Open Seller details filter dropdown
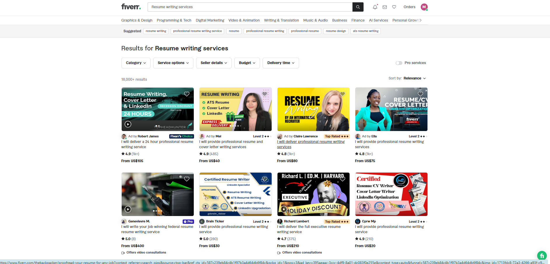 (x=214, y=63)
